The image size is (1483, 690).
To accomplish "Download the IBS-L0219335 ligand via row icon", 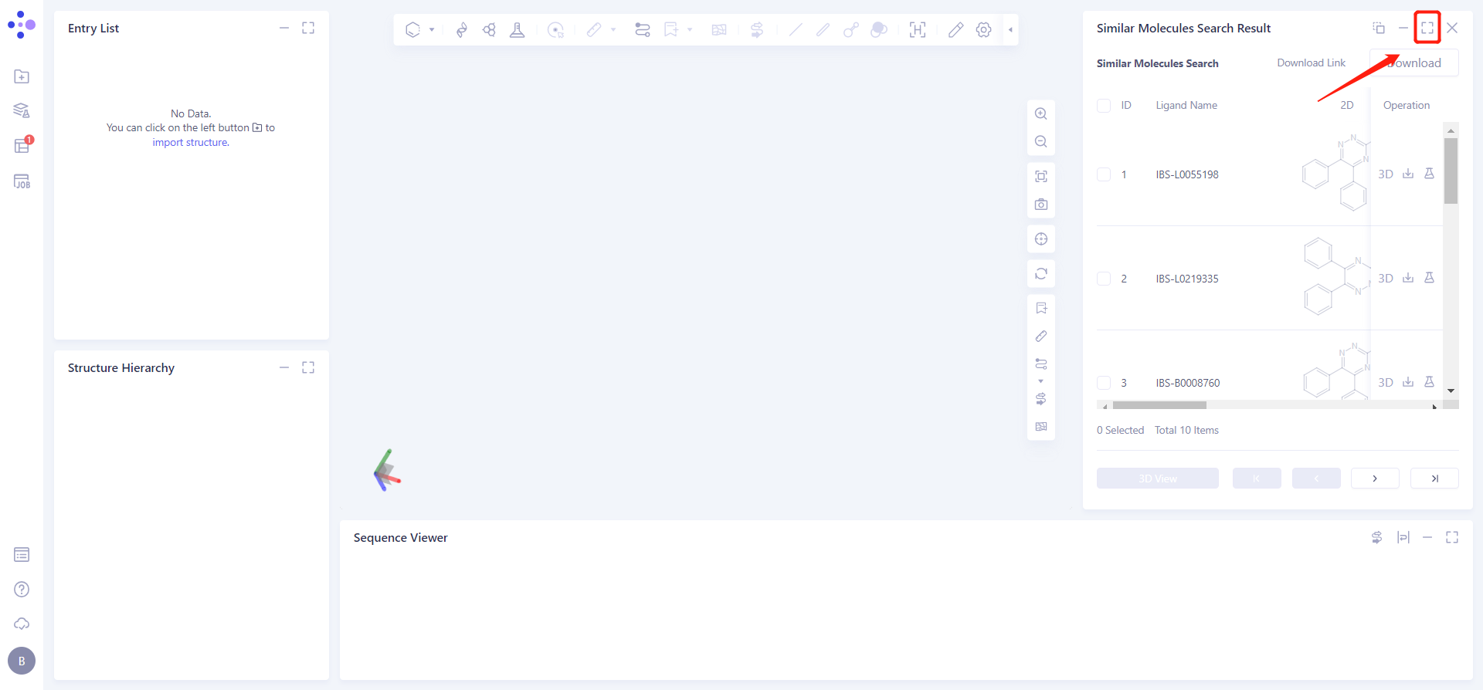I will point(1408,278).
